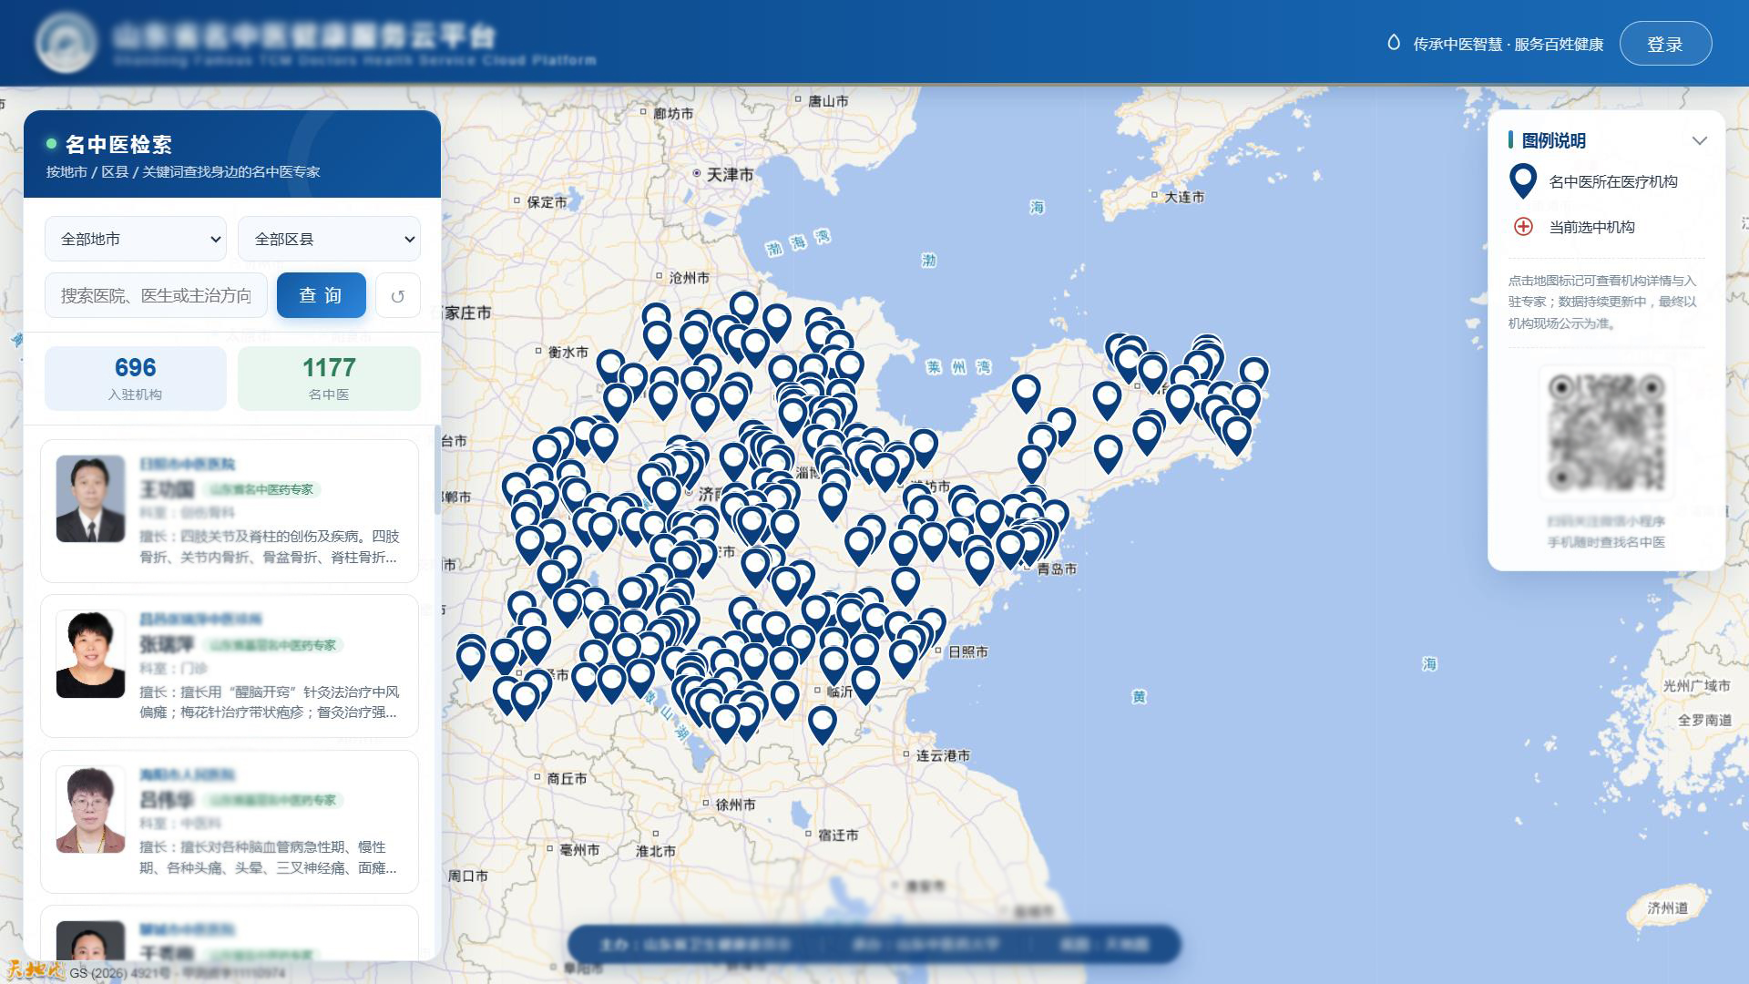Image resolution: width=1749 pixels, height=984 pixels.
Task: Open the 全部区县 district dropdown
Action: [329, 239]
